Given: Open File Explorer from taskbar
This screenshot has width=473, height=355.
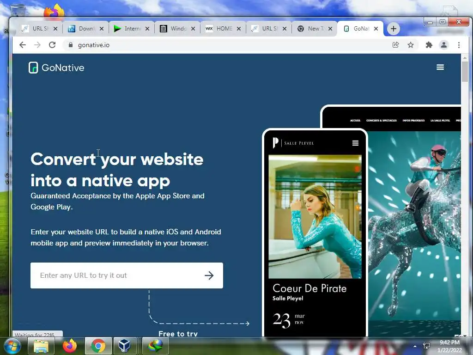Looking at the screenshot, I should 41,346.
